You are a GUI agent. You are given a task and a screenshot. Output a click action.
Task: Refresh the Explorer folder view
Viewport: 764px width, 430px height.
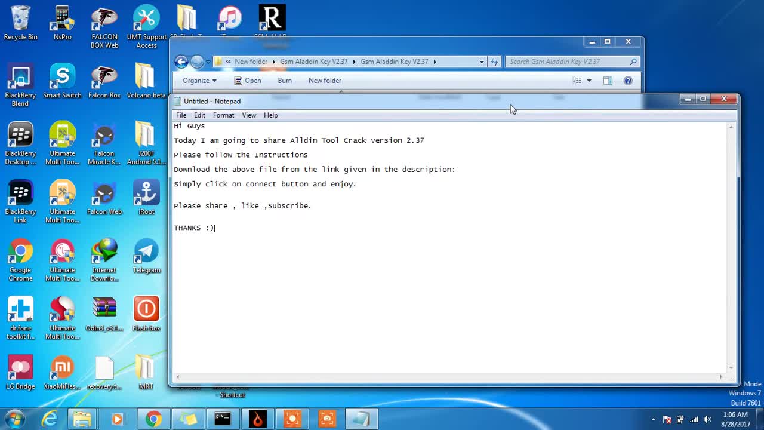tap(494, 62)
